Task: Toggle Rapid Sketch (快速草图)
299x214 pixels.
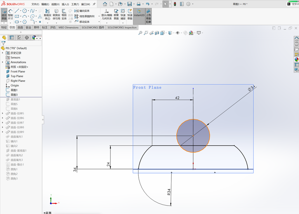Action: pos(130,15)
